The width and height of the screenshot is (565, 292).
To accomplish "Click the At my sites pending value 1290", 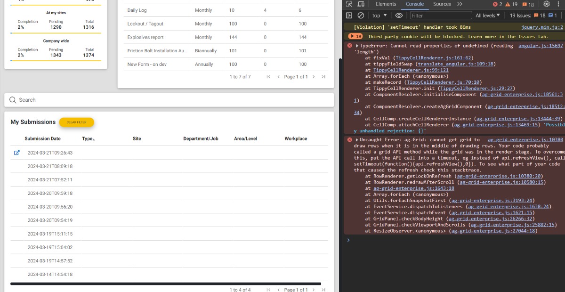I will [x=56, y=27].
